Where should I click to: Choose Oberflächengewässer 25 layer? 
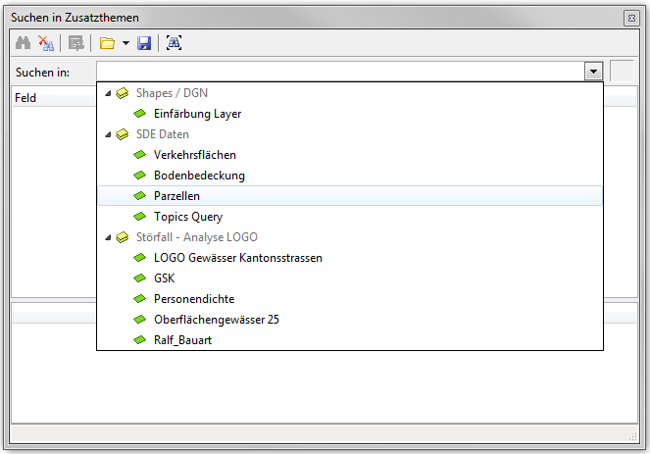(x=216, y=320)
